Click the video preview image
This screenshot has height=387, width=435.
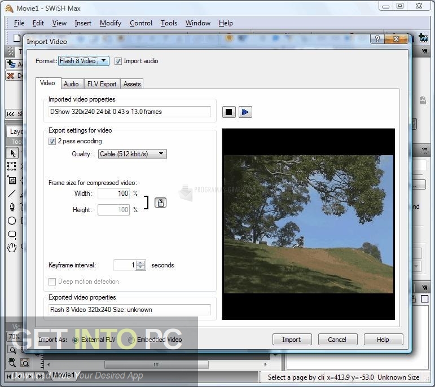click(309, 224)
